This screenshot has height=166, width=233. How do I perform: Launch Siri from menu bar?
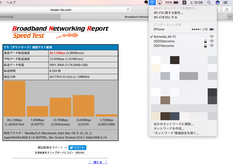[x=218, y=3]
